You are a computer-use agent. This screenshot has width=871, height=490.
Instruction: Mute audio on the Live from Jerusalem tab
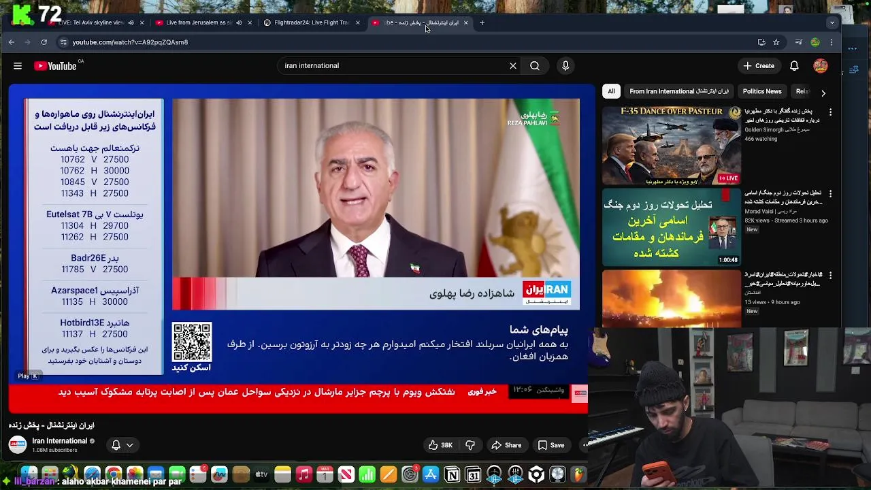click(238, 22)
